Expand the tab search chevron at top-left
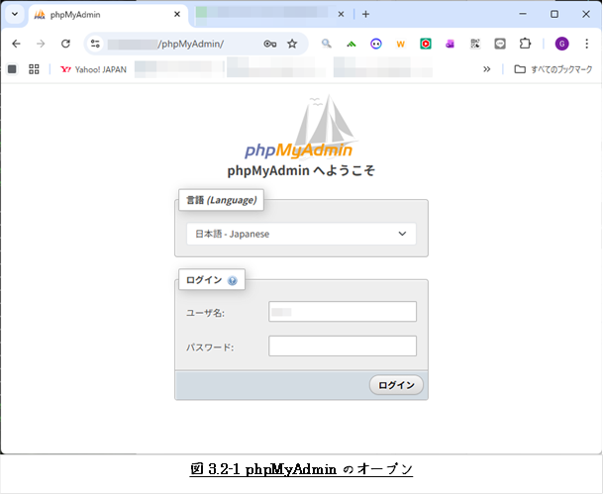The image size is (603, 494). click(15, 14)
